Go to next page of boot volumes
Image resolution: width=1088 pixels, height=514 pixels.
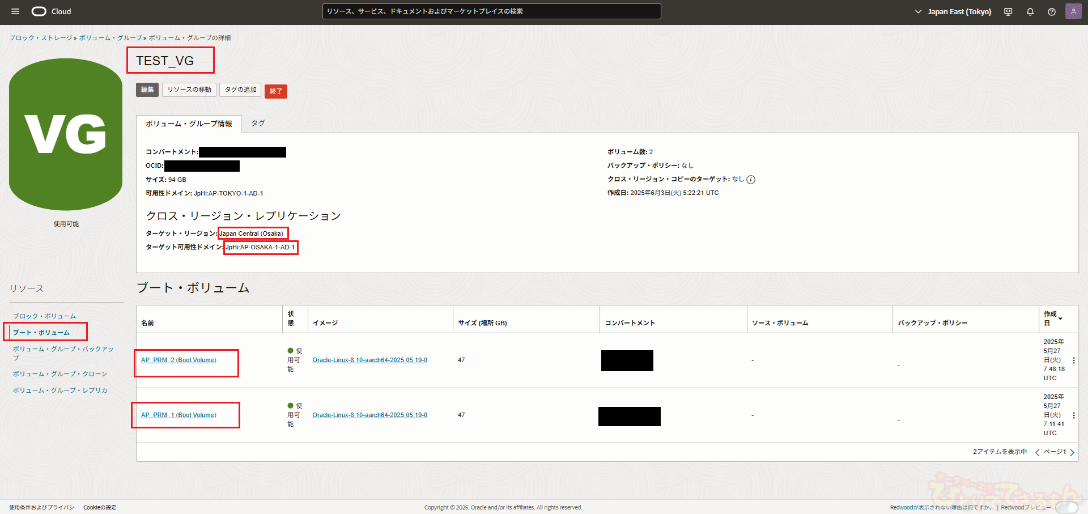pos(1072,452)
